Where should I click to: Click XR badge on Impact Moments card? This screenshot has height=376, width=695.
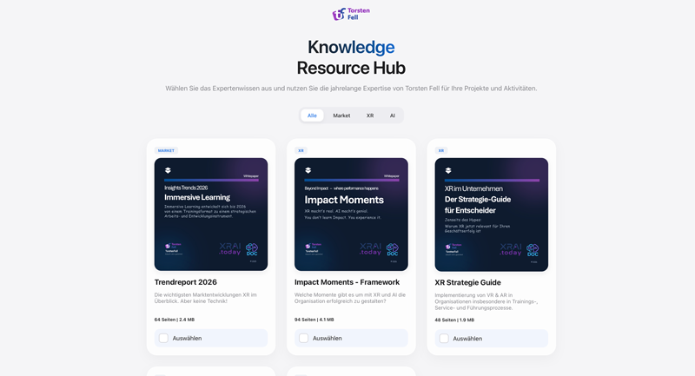pos(301,150)
